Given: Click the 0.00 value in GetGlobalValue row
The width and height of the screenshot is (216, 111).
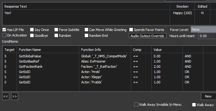Looking at the screenshot, I should pos(157,56).
